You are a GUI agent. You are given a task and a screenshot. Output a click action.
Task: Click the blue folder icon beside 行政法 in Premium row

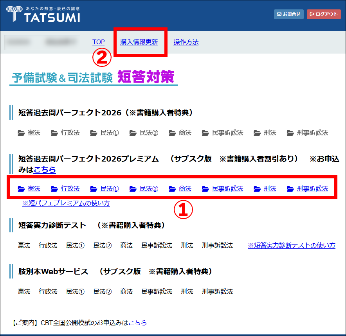click(54, 189)
